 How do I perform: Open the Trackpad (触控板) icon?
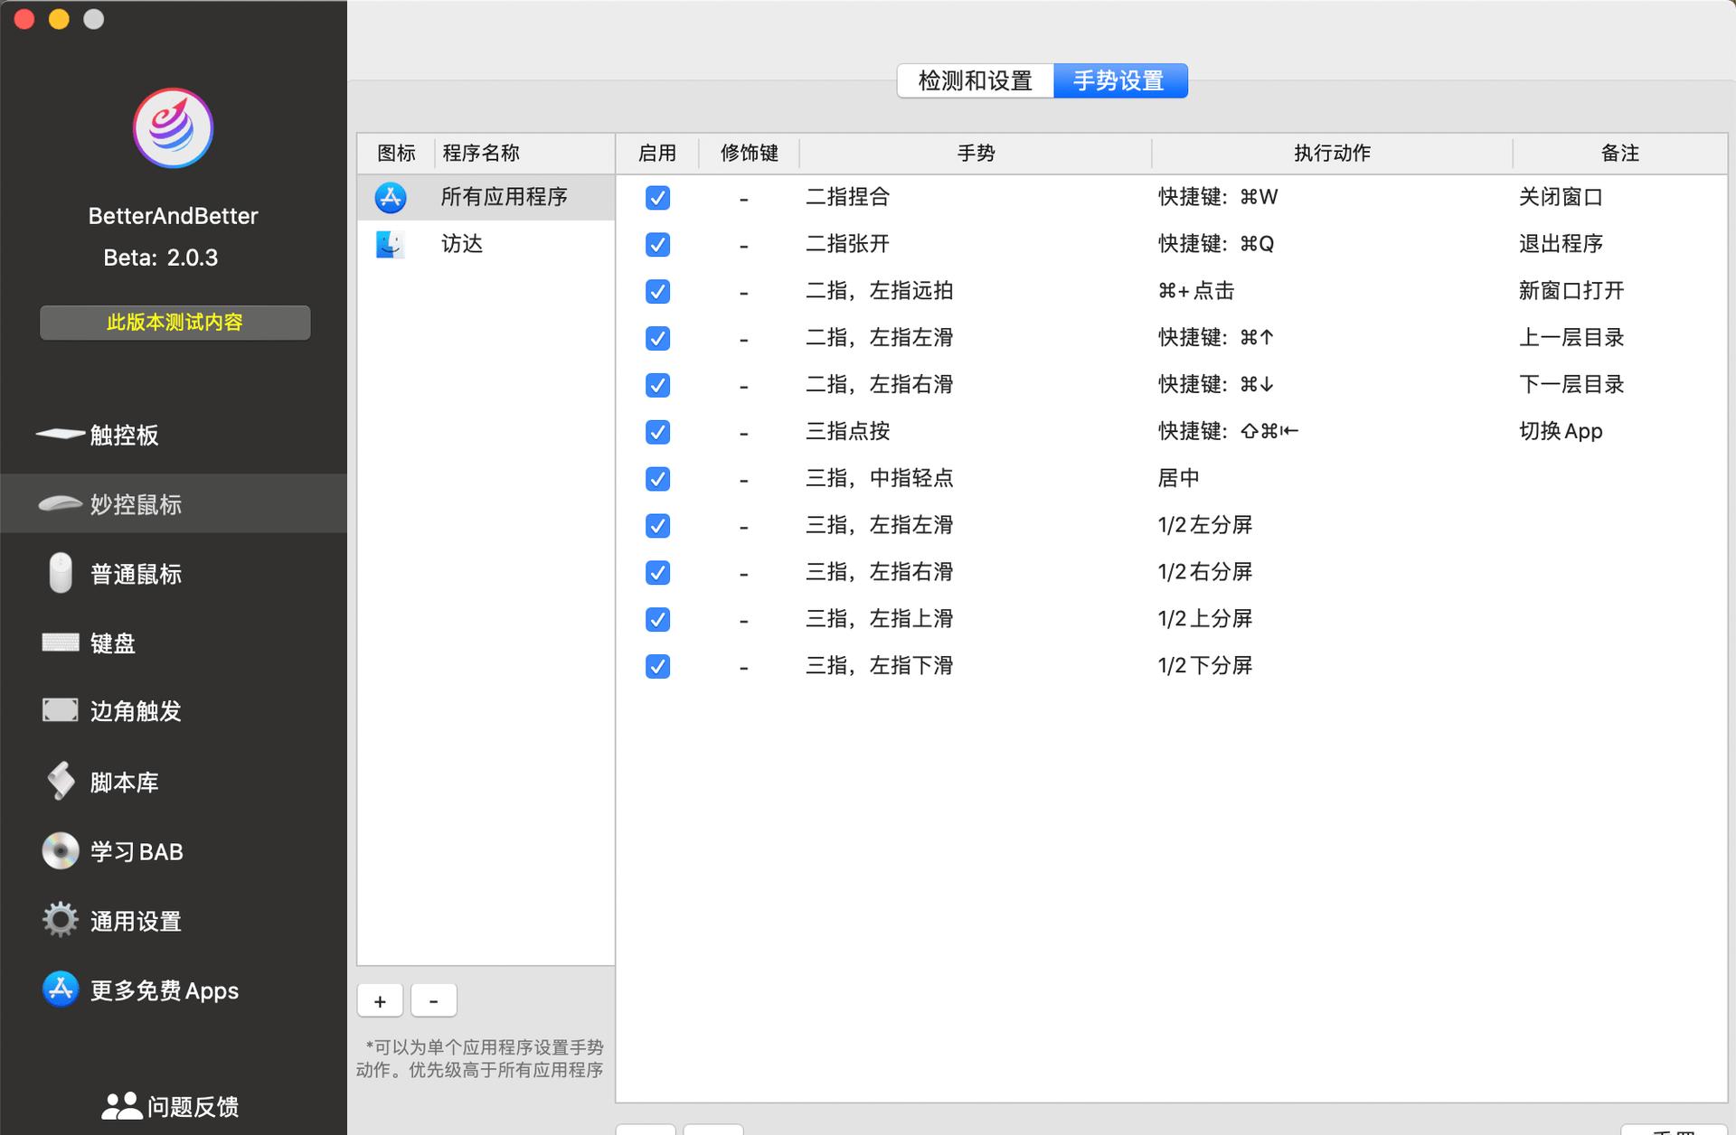pos(61,435)
